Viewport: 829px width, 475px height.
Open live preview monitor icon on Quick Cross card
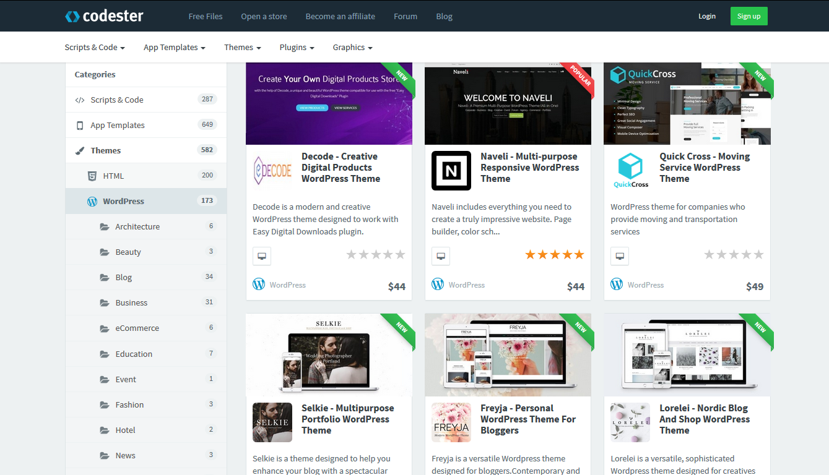[620, 256]
